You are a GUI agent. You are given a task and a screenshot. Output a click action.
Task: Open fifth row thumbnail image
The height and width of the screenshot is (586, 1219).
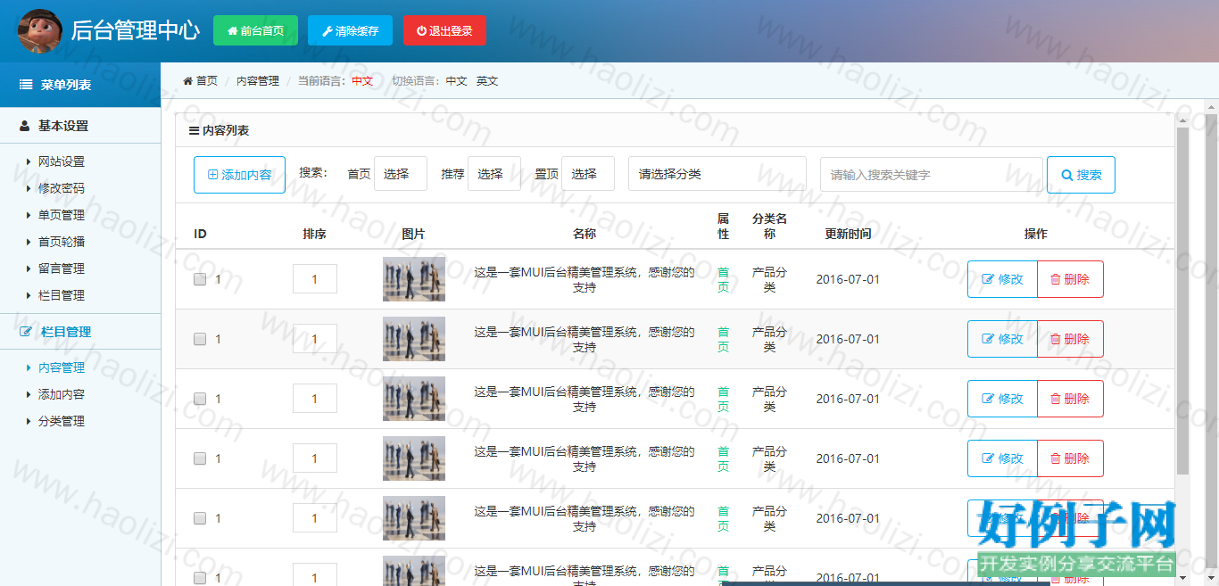tap(414, 518)
